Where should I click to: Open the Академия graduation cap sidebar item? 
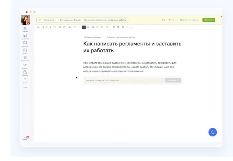(x=25, y=65)
